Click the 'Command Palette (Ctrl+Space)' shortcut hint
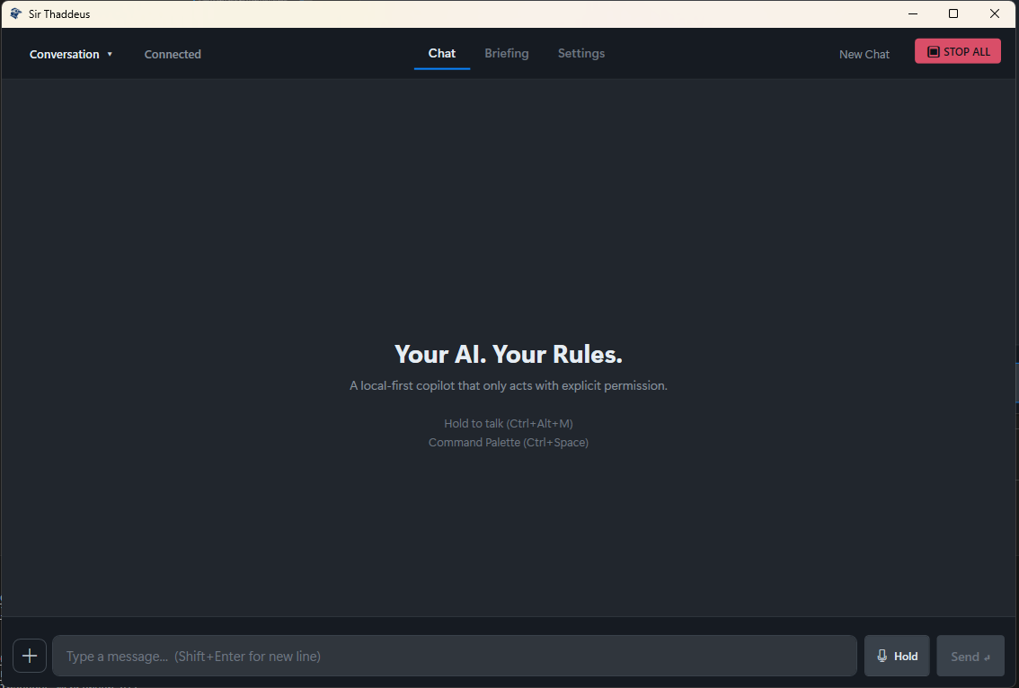 point(508,442)
